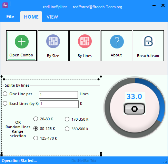Select the red By Lines sliders icon
The image size is (168, 164).
click(85, 41)
